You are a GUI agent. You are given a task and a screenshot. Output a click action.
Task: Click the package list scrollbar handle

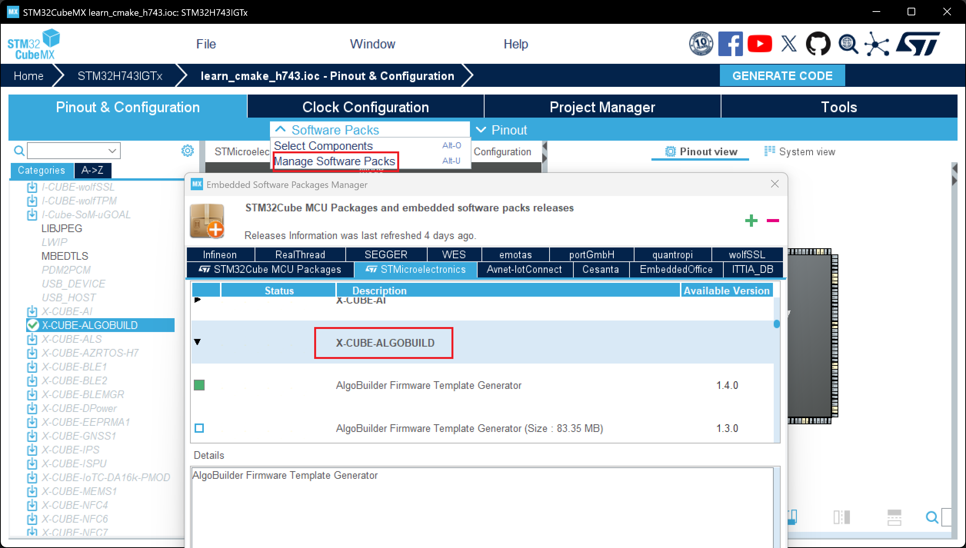click(x=776, y=324)
